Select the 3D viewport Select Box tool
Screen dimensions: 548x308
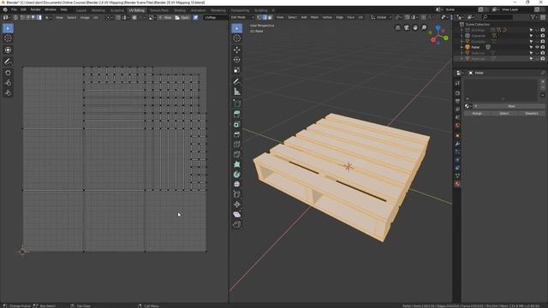(x=237, y=28)
